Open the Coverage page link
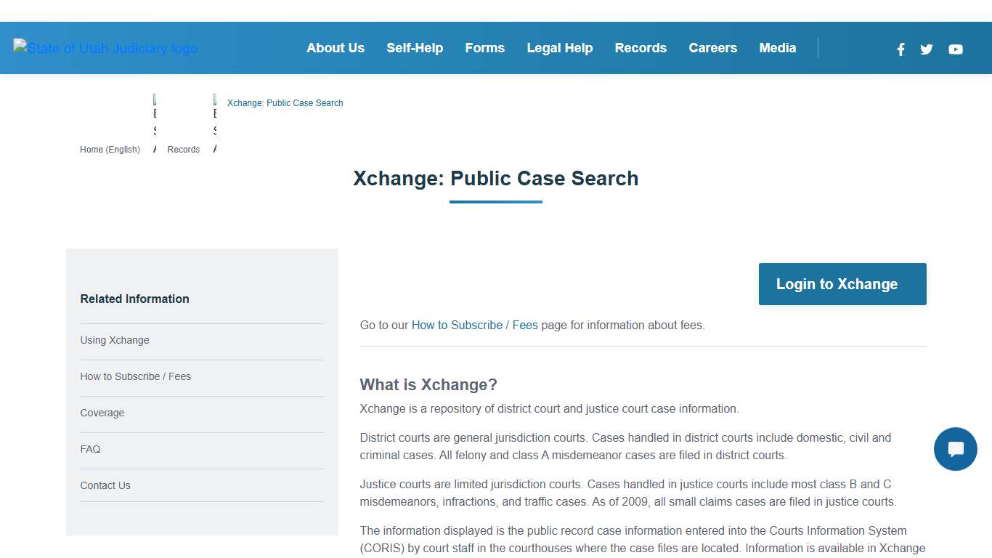Image resolution: width=992 pixels, height=558 pixels. (x=102, y=413)
